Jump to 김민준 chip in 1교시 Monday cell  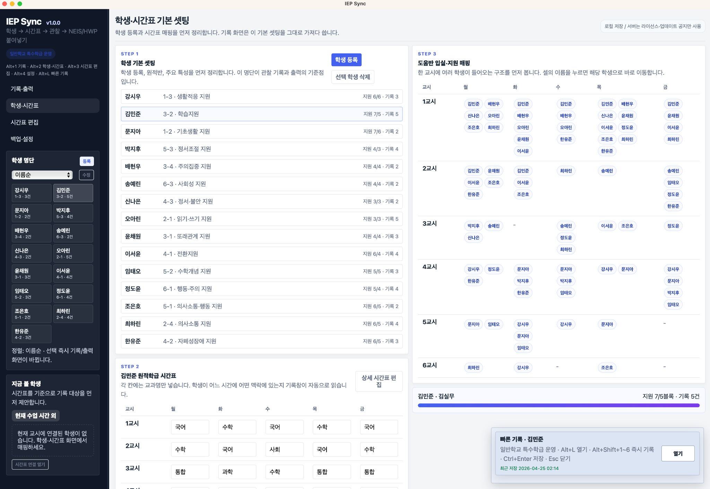pyautogui.click(x=474, y=104)
